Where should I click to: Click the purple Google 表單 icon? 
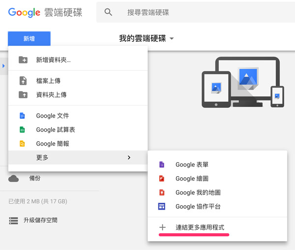[161, 165]
